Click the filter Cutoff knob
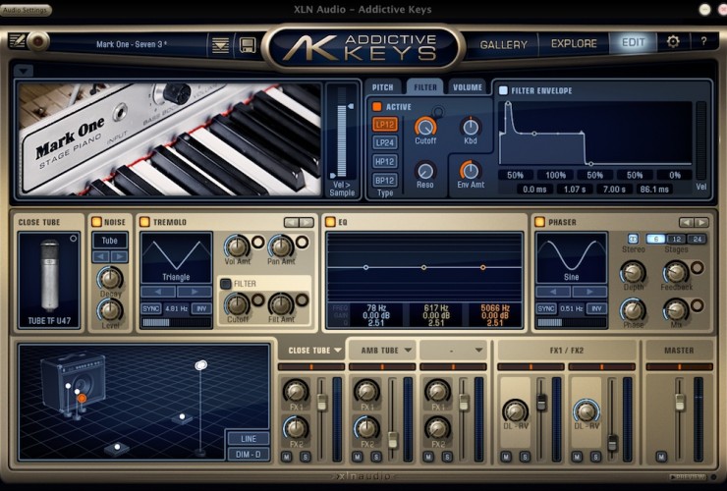The width and height of the screenshot is (727, 491). pos(425,127)
